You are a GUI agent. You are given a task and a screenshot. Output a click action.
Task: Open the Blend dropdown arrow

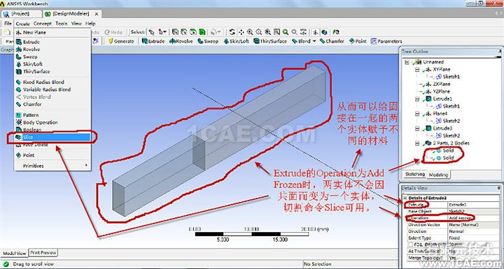314,41
